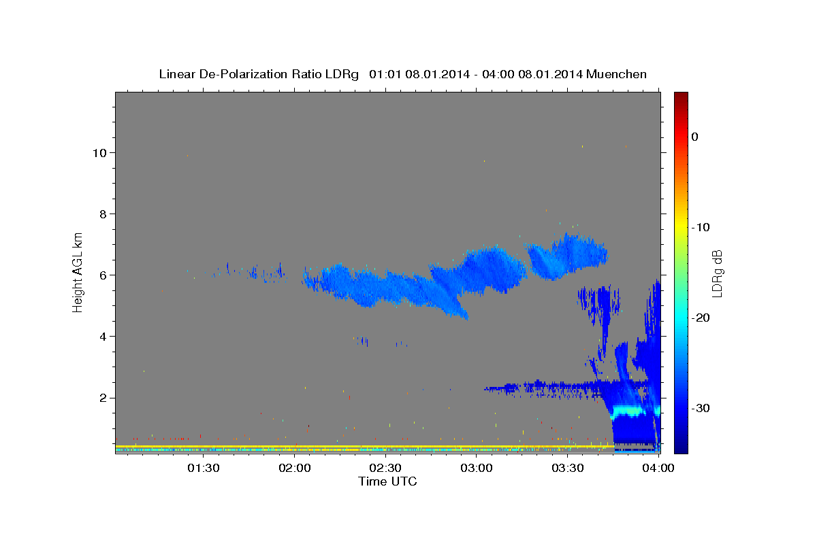817x544 pixels.
Task: Click the 04:00 time tick label
Action: pyautogui.click(x=658, y=468)
